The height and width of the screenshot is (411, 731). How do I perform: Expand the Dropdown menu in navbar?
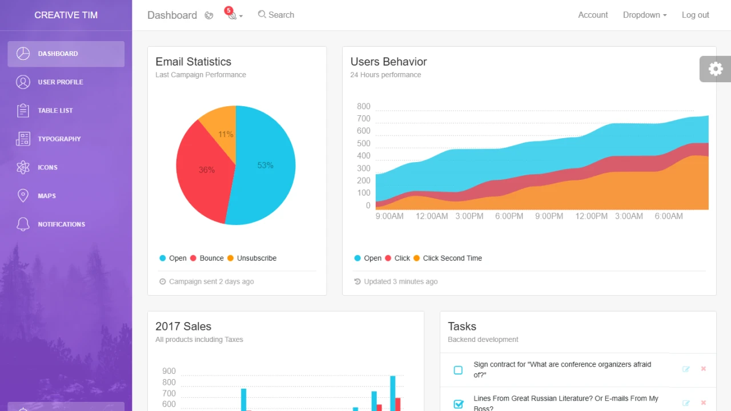pyautogui.click(x=645, y=15)
